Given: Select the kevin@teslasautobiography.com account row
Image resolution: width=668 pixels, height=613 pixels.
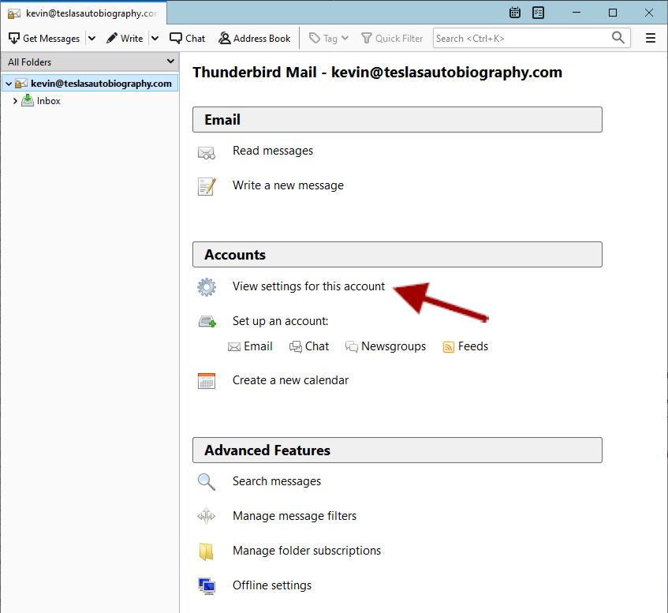Looking at the screenshot, I should (x=90, y=84).
